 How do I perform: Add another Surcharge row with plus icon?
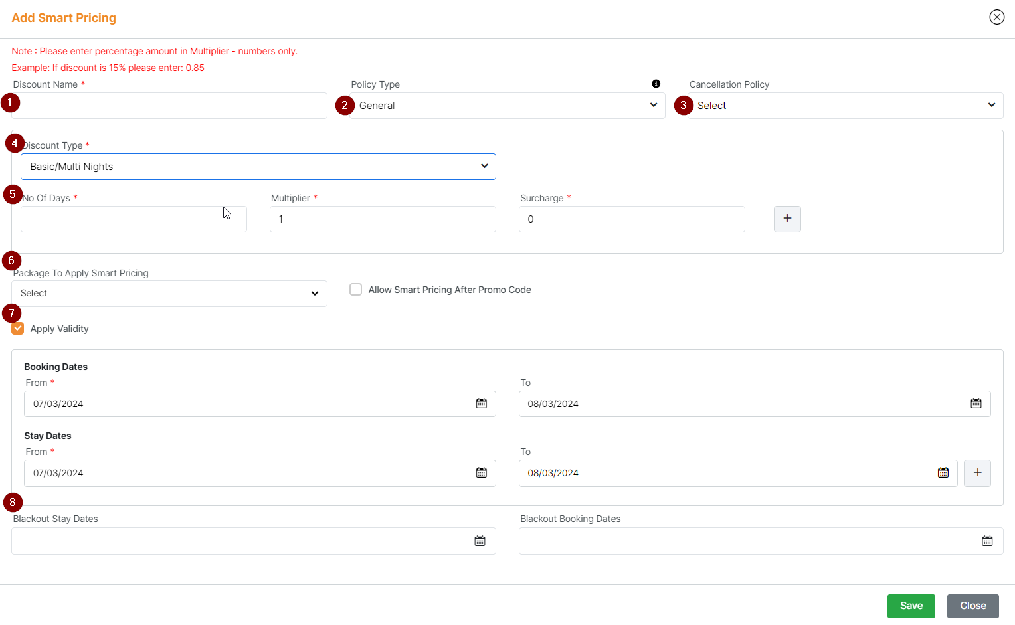[x=787, y=219]
